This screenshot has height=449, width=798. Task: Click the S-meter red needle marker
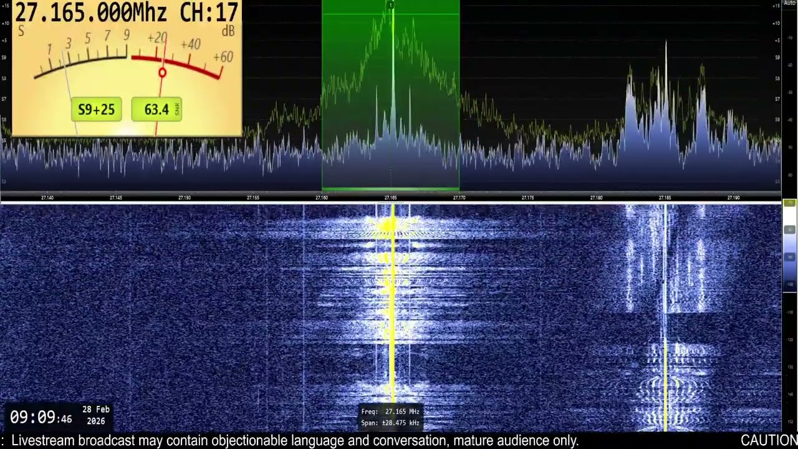162,73
